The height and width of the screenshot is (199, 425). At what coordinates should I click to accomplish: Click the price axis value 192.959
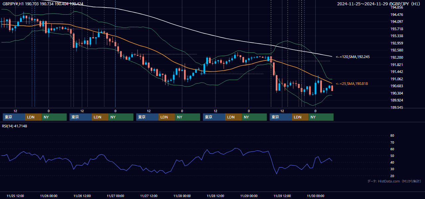(397, 43)
